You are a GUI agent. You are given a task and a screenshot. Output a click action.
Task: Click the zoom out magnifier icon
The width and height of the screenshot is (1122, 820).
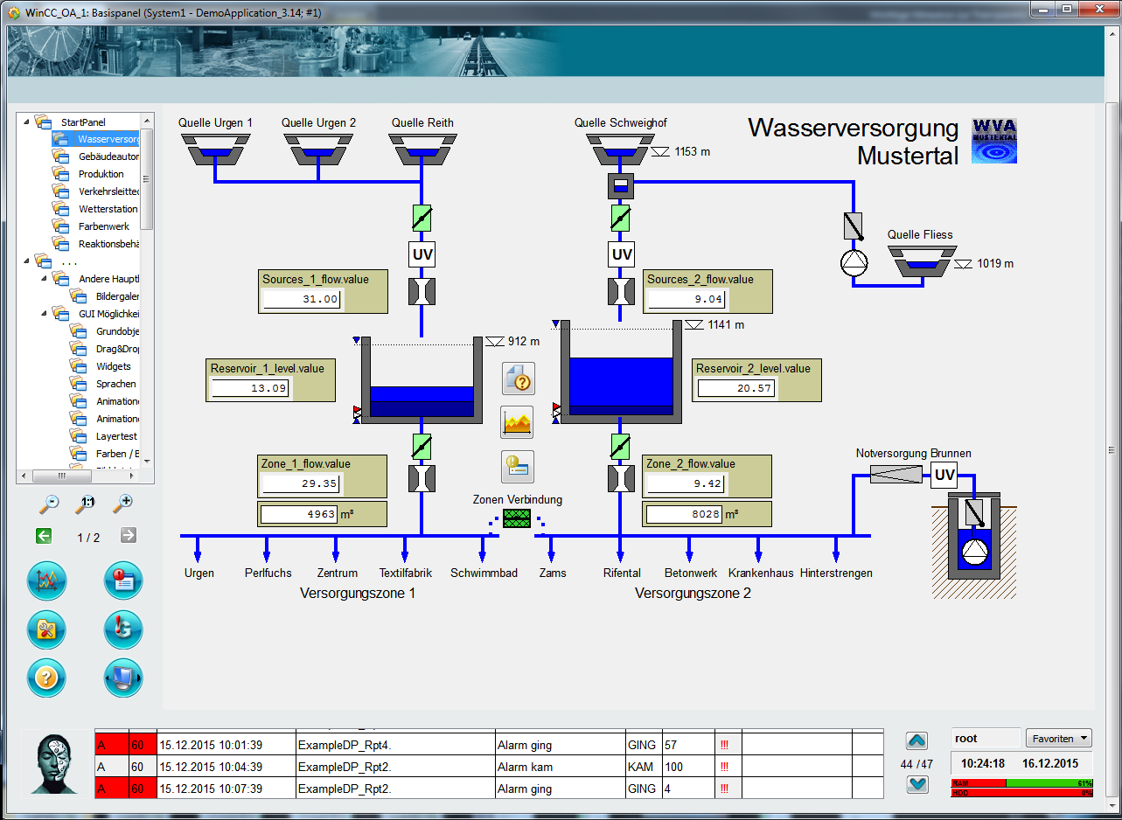[51, 503]
